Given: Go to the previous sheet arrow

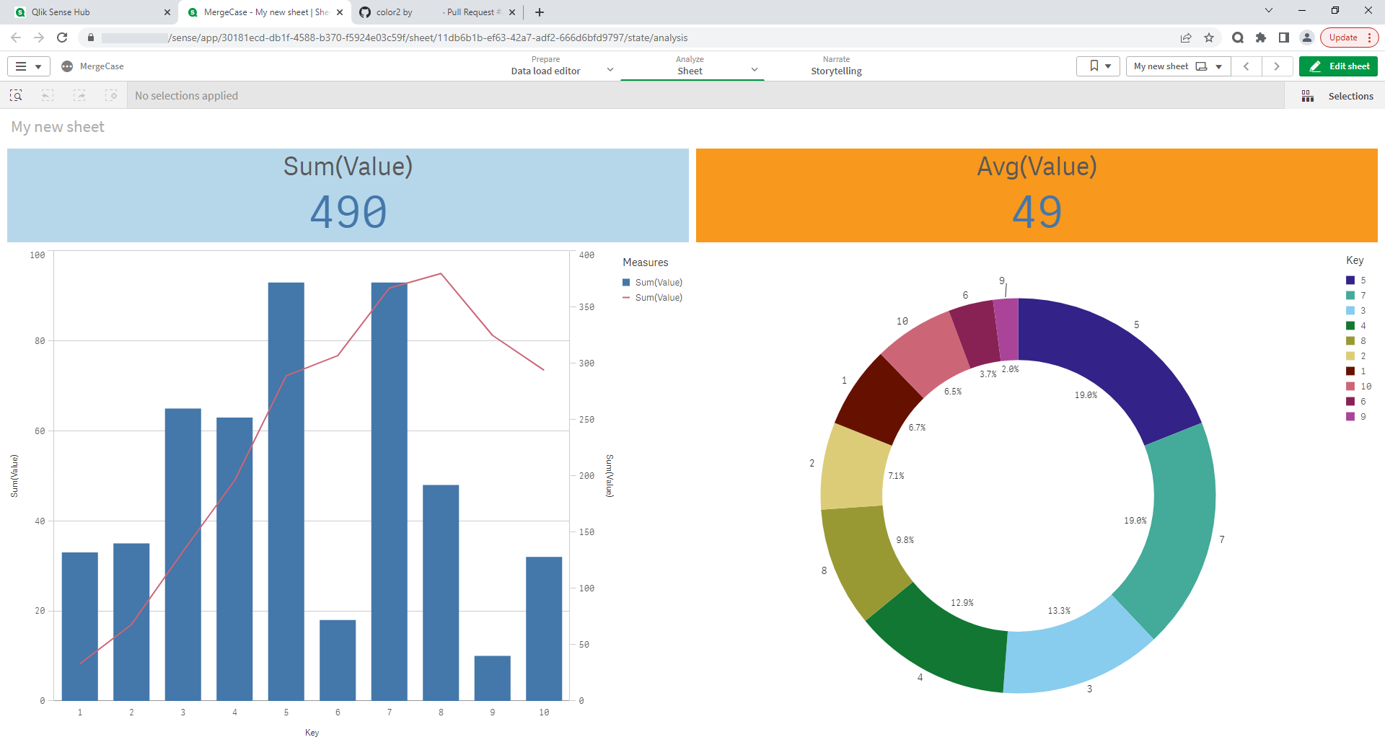Looking at the screenshot, I should (1246, 66).
